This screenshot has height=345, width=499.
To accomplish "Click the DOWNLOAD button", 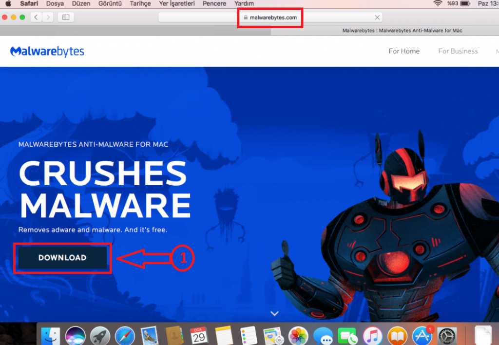I will point(62,258).
